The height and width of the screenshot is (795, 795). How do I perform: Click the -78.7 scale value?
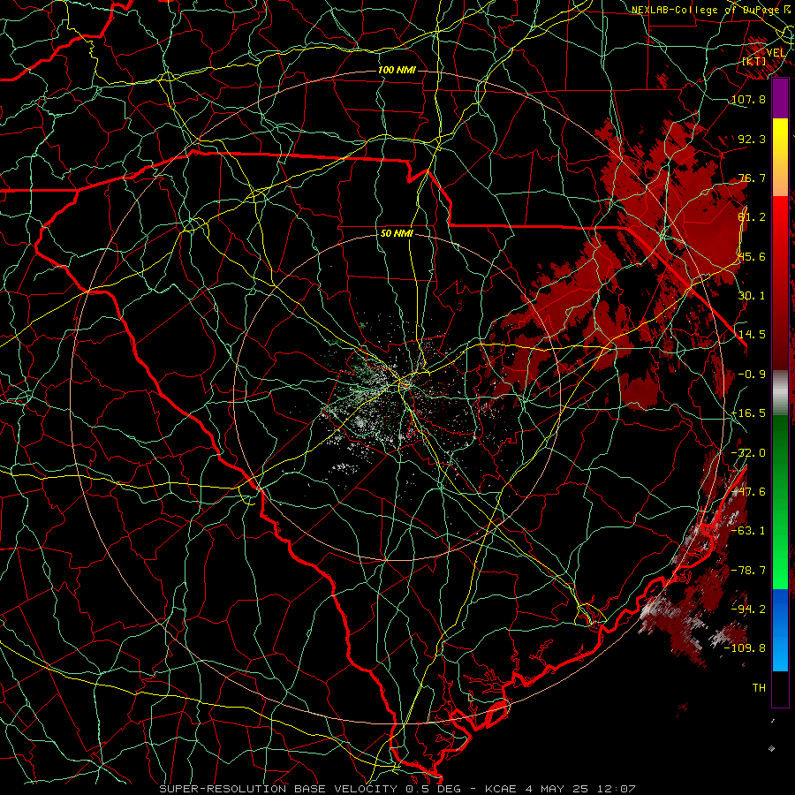coord(748,571)
